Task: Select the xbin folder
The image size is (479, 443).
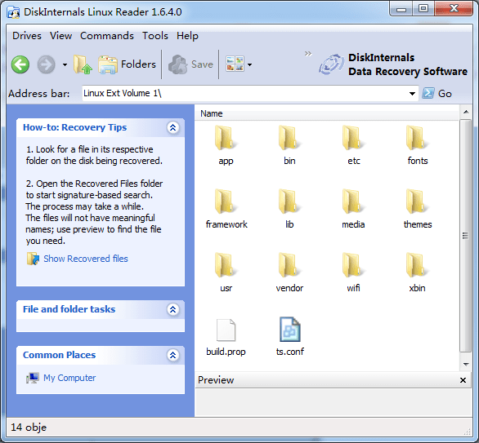Action: pyautogui.click(x=417, y=272)
